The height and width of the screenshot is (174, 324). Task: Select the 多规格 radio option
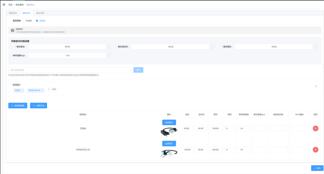coord(37,21)
